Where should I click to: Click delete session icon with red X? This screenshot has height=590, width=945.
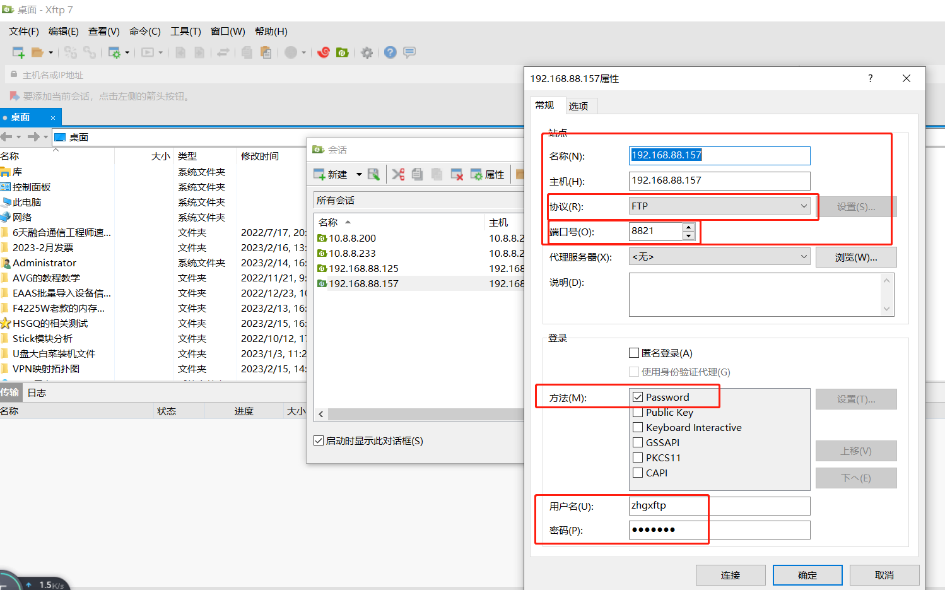457,174
